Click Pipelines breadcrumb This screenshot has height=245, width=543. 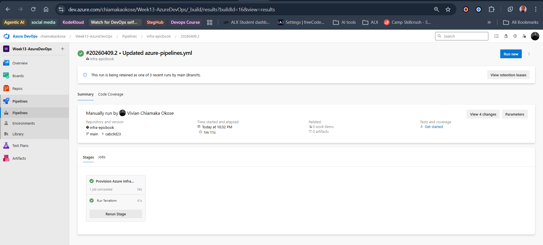coord(129,36)
